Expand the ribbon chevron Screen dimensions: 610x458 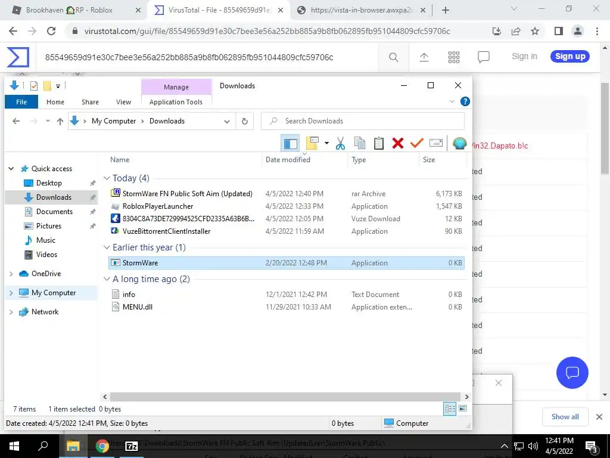pyautogui.click(x=452, y=101)
